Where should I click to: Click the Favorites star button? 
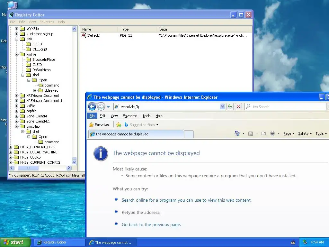coord(99,124)
